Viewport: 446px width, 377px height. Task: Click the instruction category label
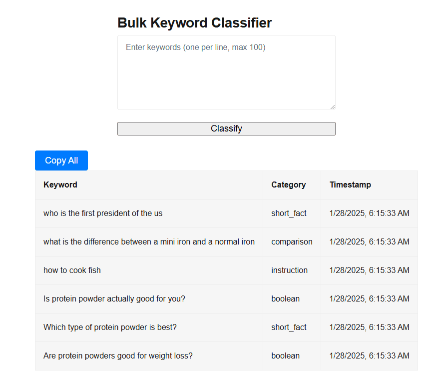click(290, 270)
